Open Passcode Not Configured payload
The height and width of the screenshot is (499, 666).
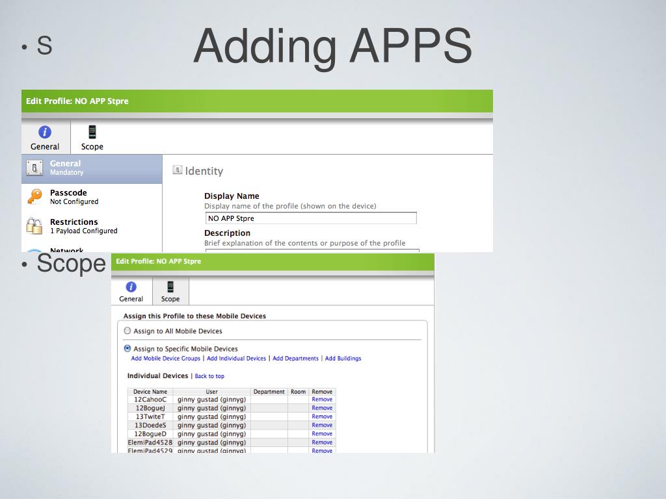click(92, 197)
